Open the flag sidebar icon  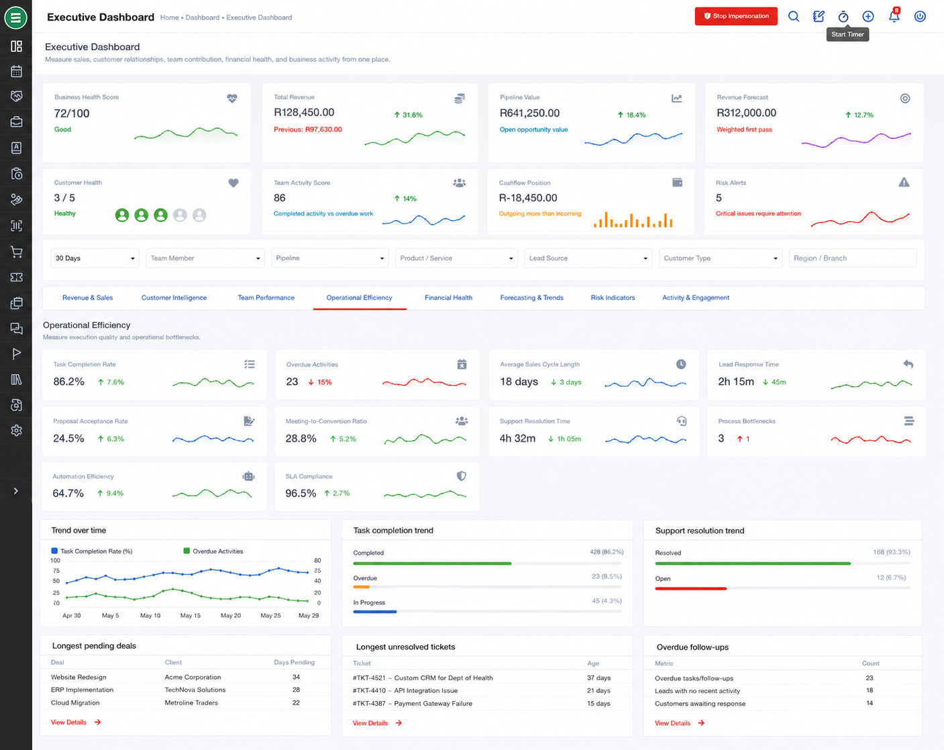pyautogui.click(x=16, y=354)
